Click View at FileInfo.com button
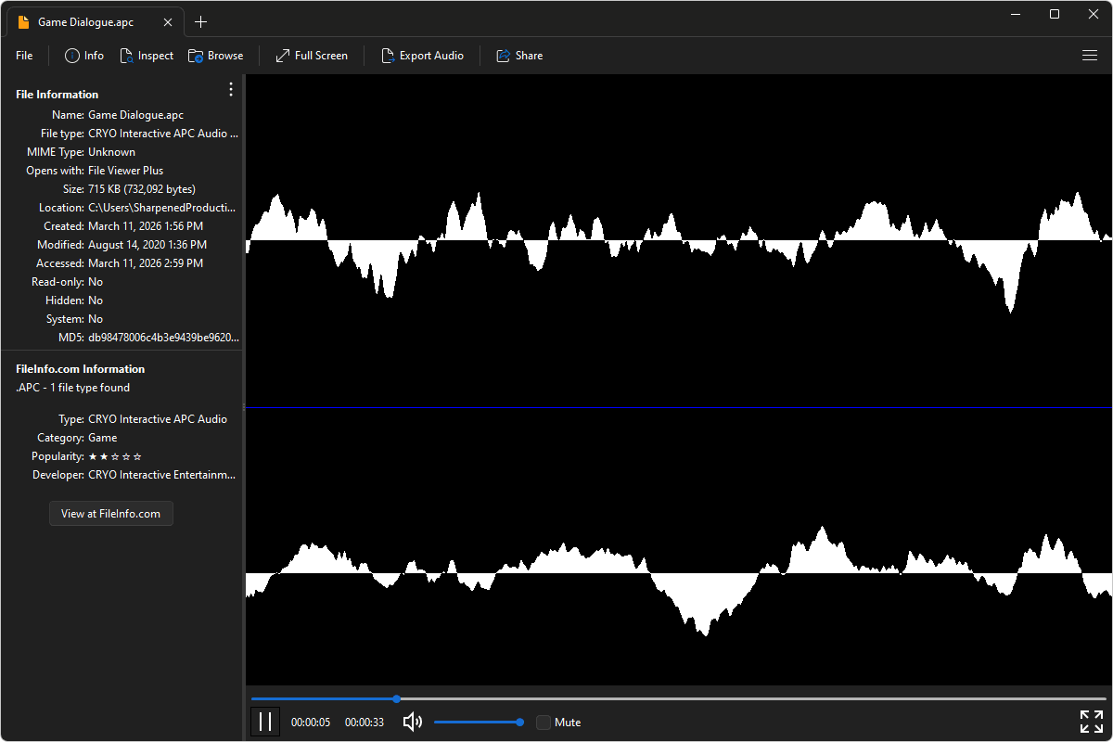This screenshot has height=742, width=1113. point(110,514)
